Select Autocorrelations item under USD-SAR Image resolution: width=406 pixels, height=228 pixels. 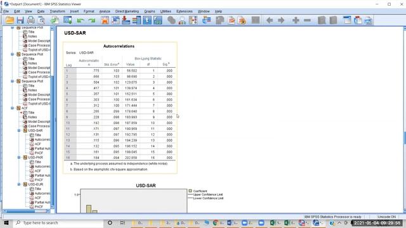coord(43,139)
